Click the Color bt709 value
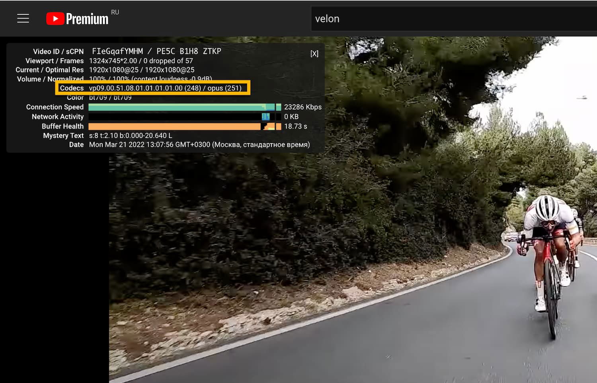 click(x=110, y=97)
